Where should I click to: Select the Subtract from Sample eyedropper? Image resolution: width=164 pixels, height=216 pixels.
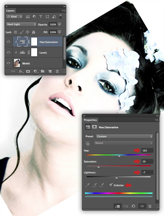pyautogui.click(x=102, y=185)
